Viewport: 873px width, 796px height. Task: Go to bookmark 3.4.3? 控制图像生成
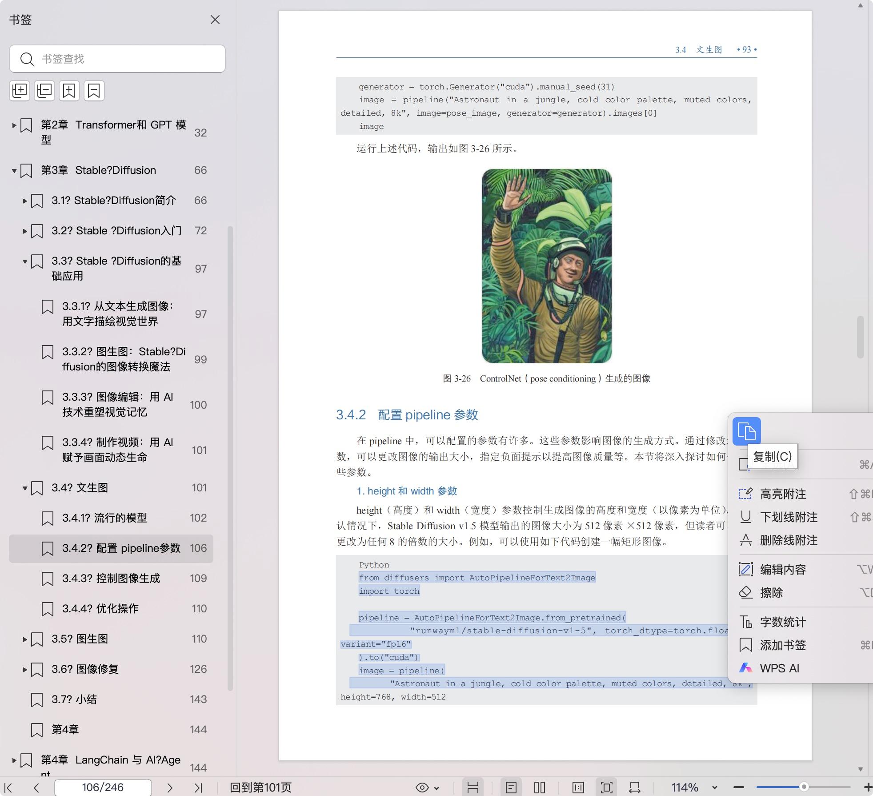(111, 578)
